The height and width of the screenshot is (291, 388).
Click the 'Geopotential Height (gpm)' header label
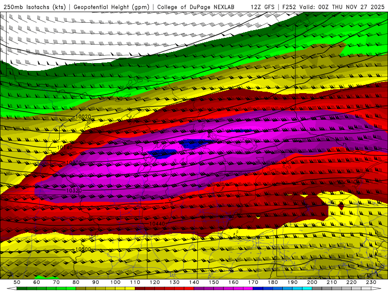pos(112,7)
